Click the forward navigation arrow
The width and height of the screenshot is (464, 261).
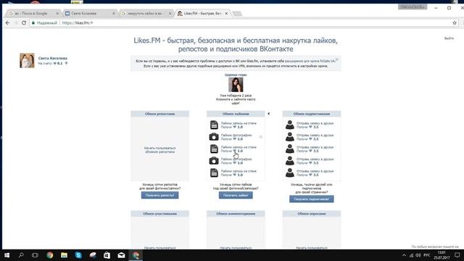pos(16,22)
